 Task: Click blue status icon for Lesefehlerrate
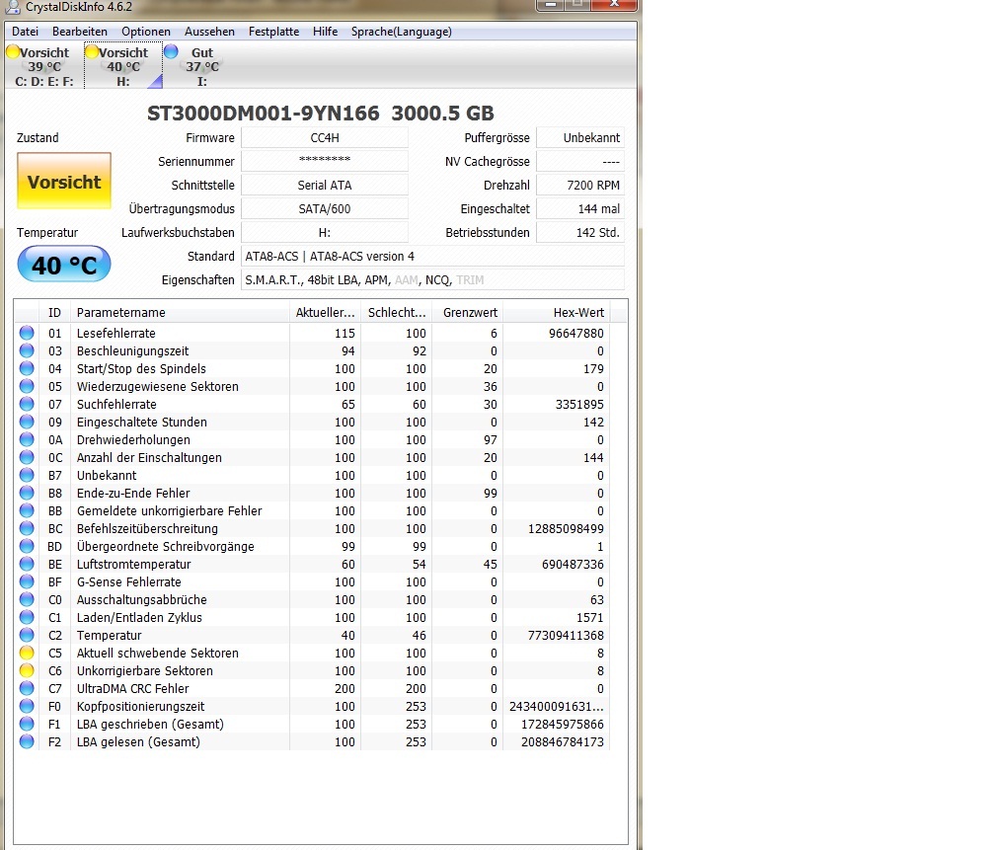[27, 333]
